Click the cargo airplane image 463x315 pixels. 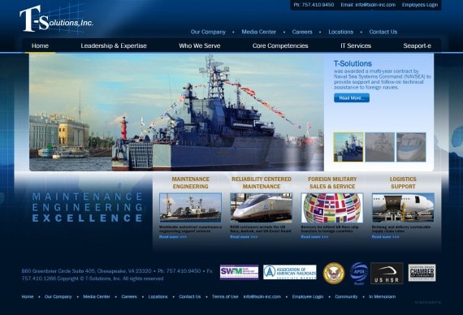tap(403, 208)
